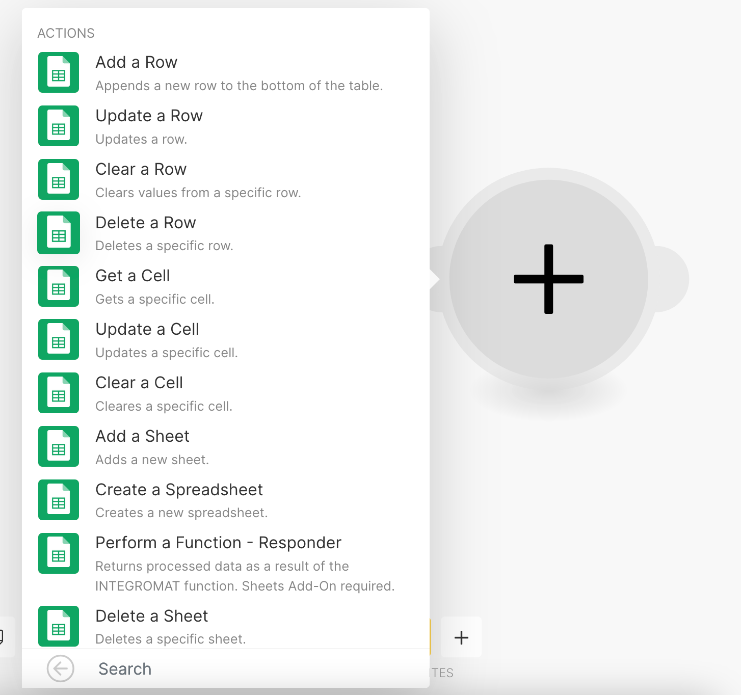Viewport: 741px width, 695px height.
Task: Pick the Update a Row action title
Action: click(149, 116)
